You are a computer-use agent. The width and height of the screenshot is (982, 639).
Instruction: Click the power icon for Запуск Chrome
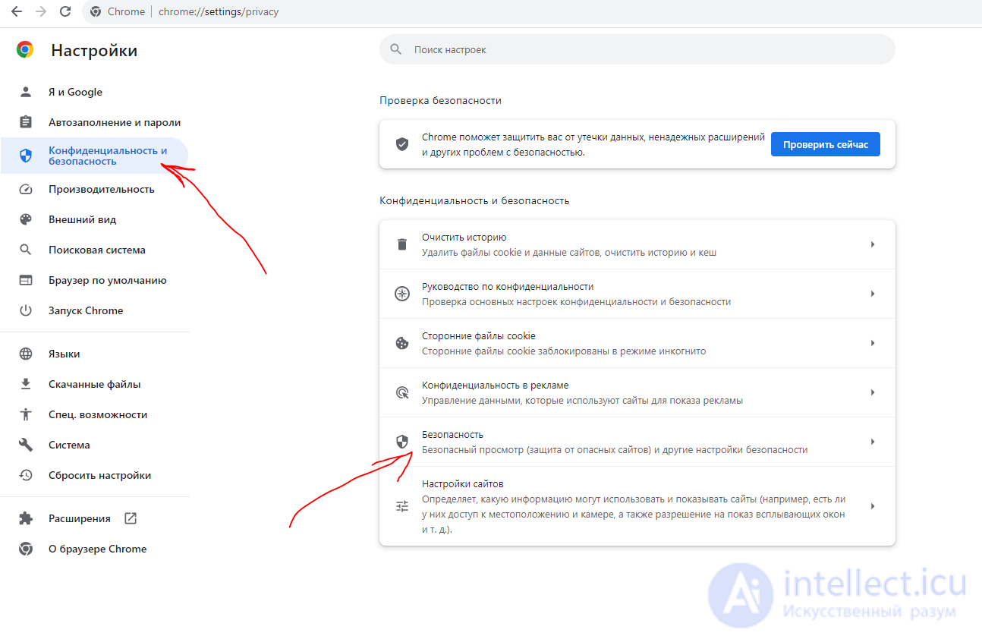pos(26,310)
